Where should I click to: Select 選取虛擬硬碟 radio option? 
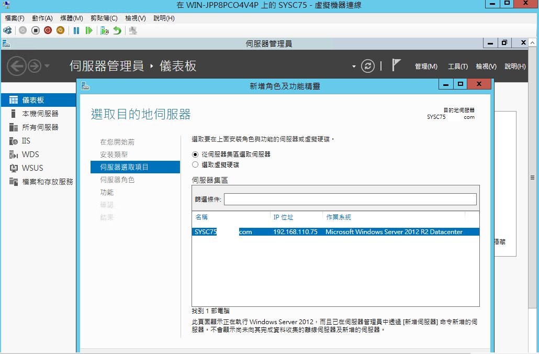[x=195, y=165]
